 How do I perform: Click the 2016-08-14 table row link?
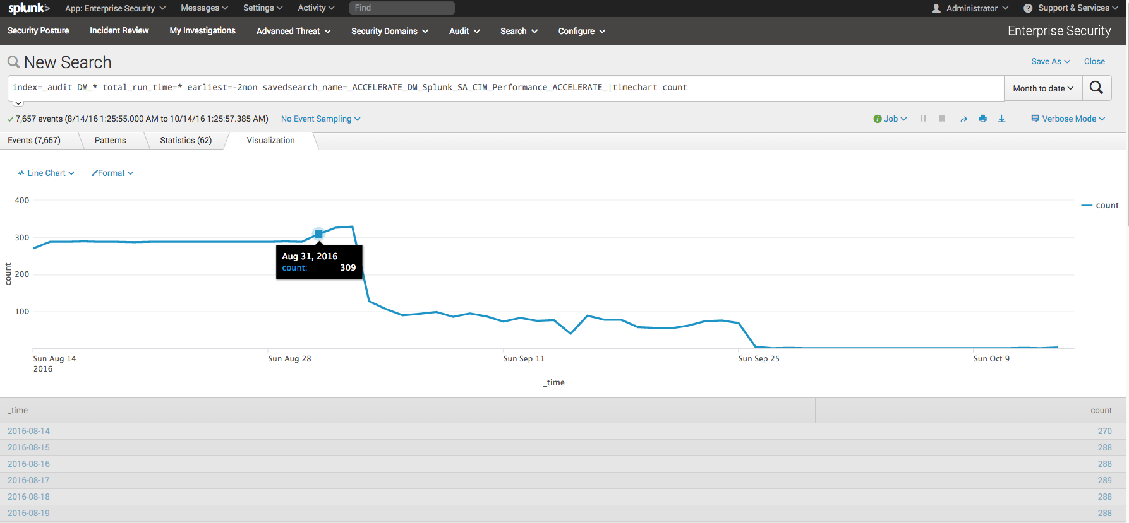(28, 431)
